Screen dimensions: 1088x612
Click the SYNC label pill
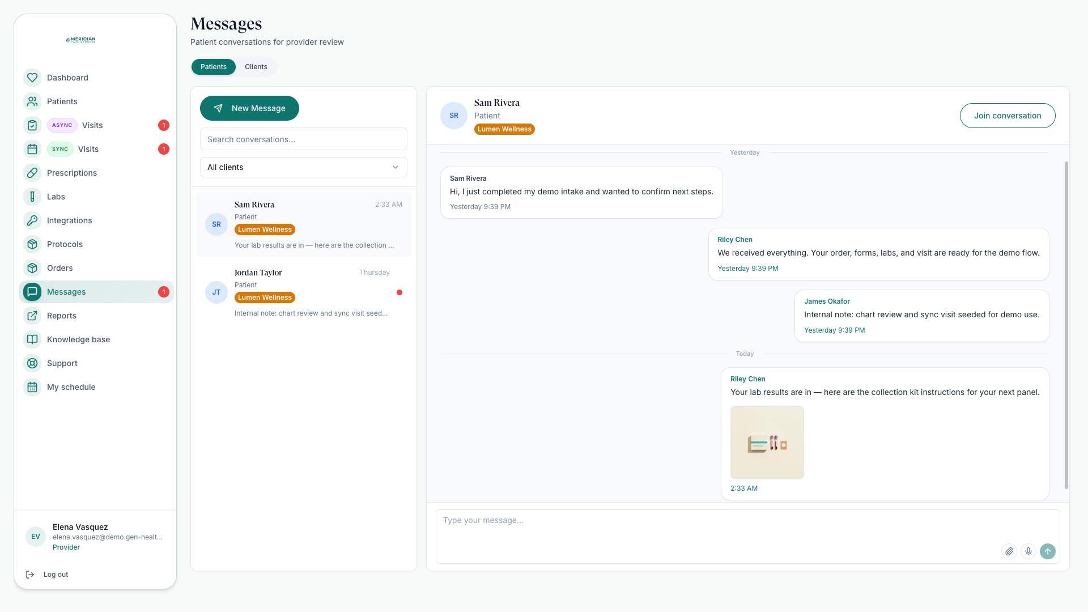point(60,149)
